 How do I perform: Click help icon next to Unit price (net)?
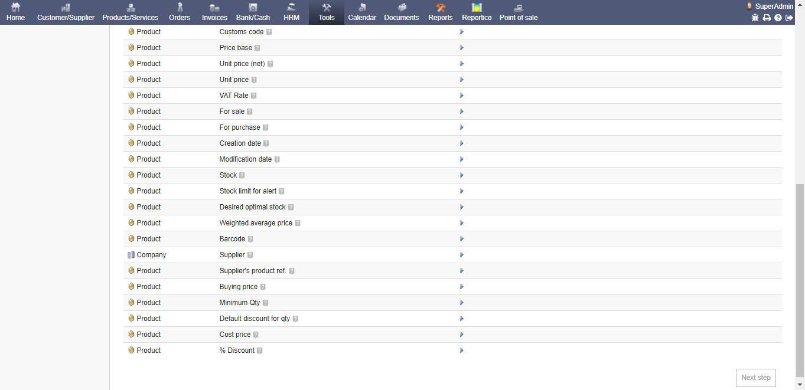tap(270, 64)
